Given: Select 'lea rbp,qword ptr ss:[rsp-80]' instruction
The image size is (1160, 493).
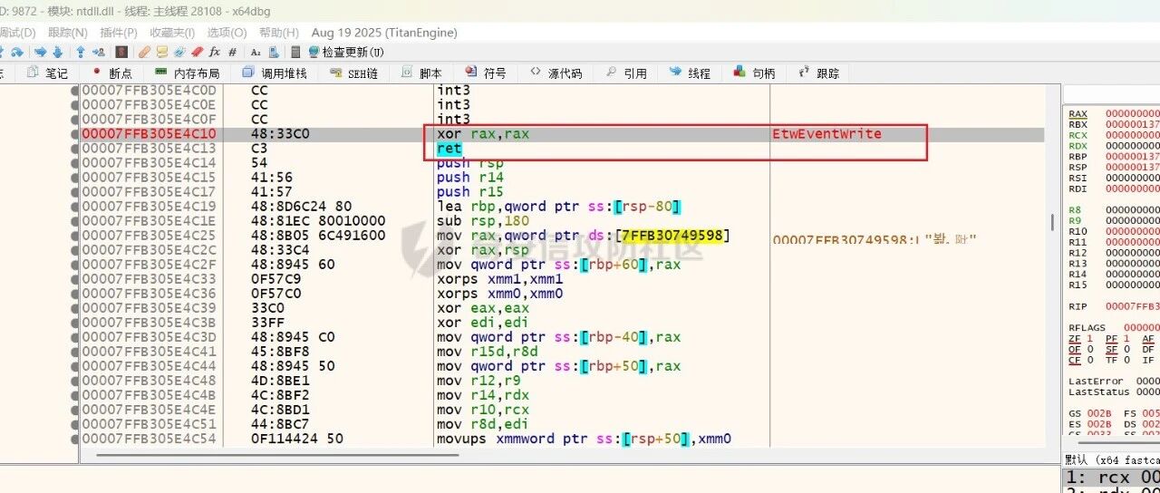Looking at the screenshot, I should pos(558,206).
